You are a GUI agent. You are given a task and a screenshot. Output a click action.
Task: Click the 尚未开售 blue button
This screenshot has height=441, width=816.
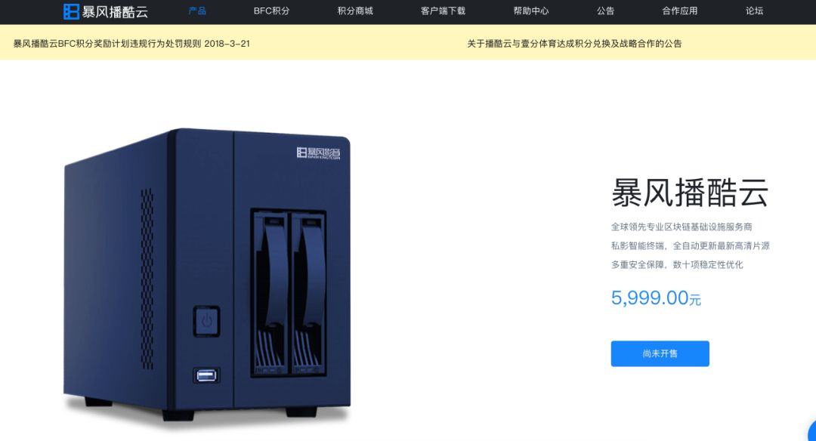coord(660,353)
